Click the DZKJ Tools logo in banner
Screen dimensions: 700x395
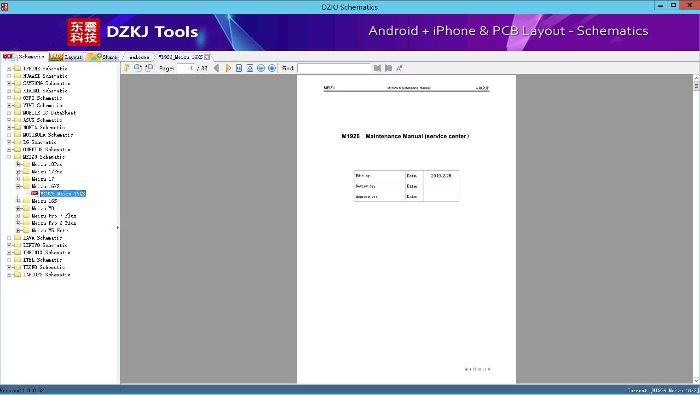133,32
